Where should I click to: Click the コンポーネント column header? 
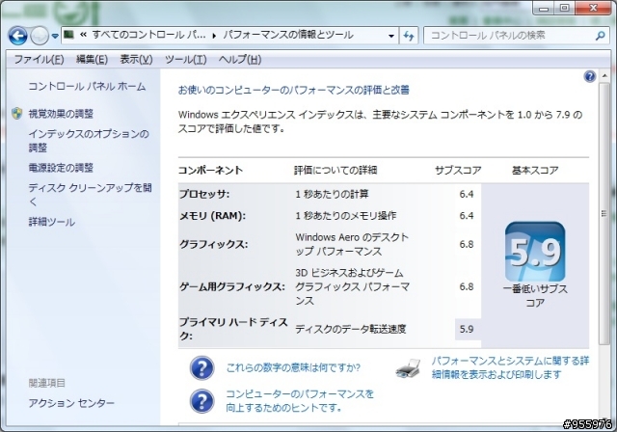(x=210, y=171)
